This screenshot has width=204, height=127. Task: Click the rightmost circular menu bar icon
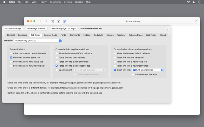[200, 2]
